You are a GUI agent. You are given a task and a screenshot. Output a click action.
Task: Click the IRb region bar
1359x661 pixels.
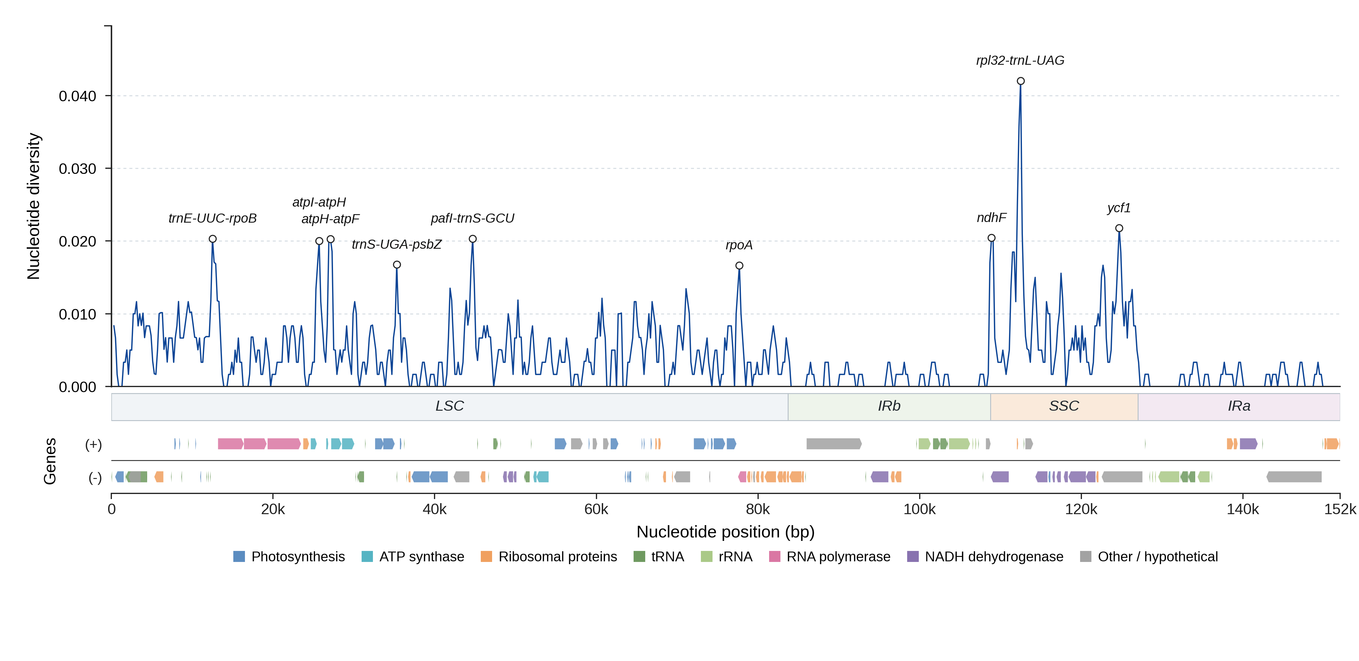[x=890, y=407]
